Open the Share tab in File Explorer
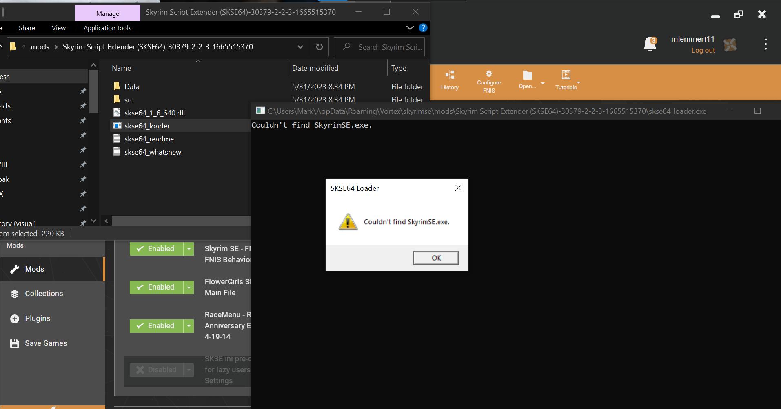 point(27,28)
